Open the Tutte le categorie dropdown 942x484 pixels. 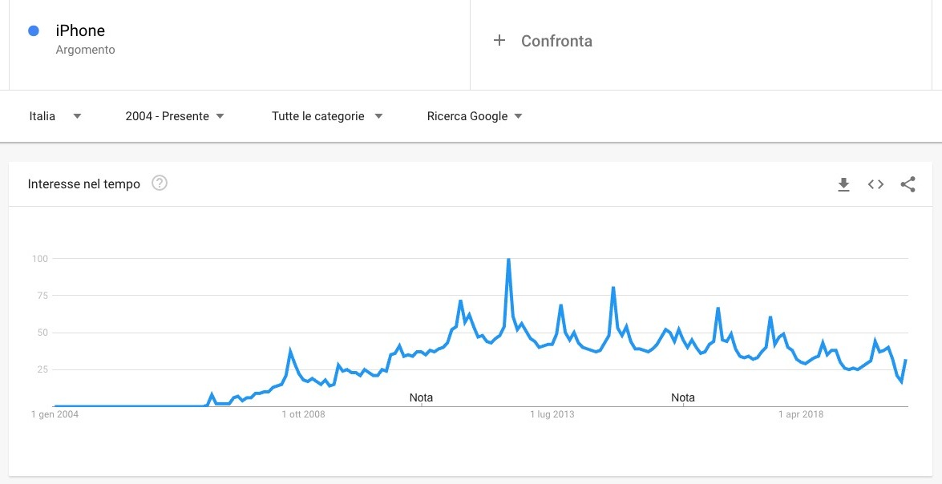click(x=326, y=116)
